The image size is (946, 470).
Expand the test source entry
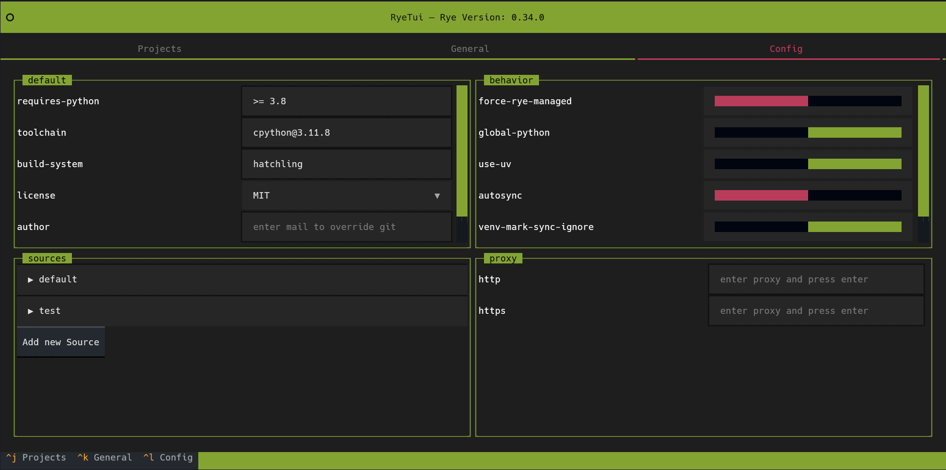click(242, 311)
